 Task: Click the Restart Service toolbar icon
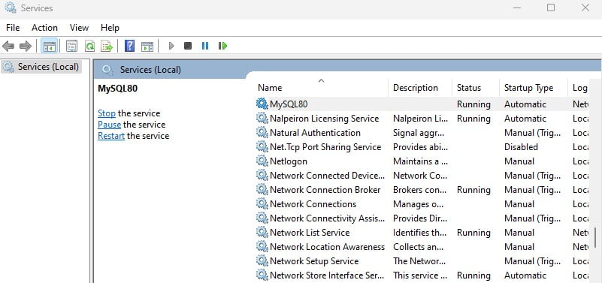click(x=222, y=46)
